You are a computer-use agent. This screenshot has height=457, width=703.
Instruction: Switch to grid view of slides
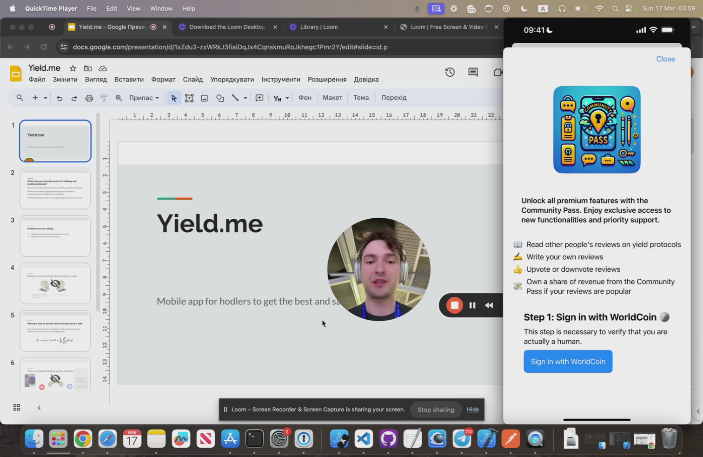[17, 408]
